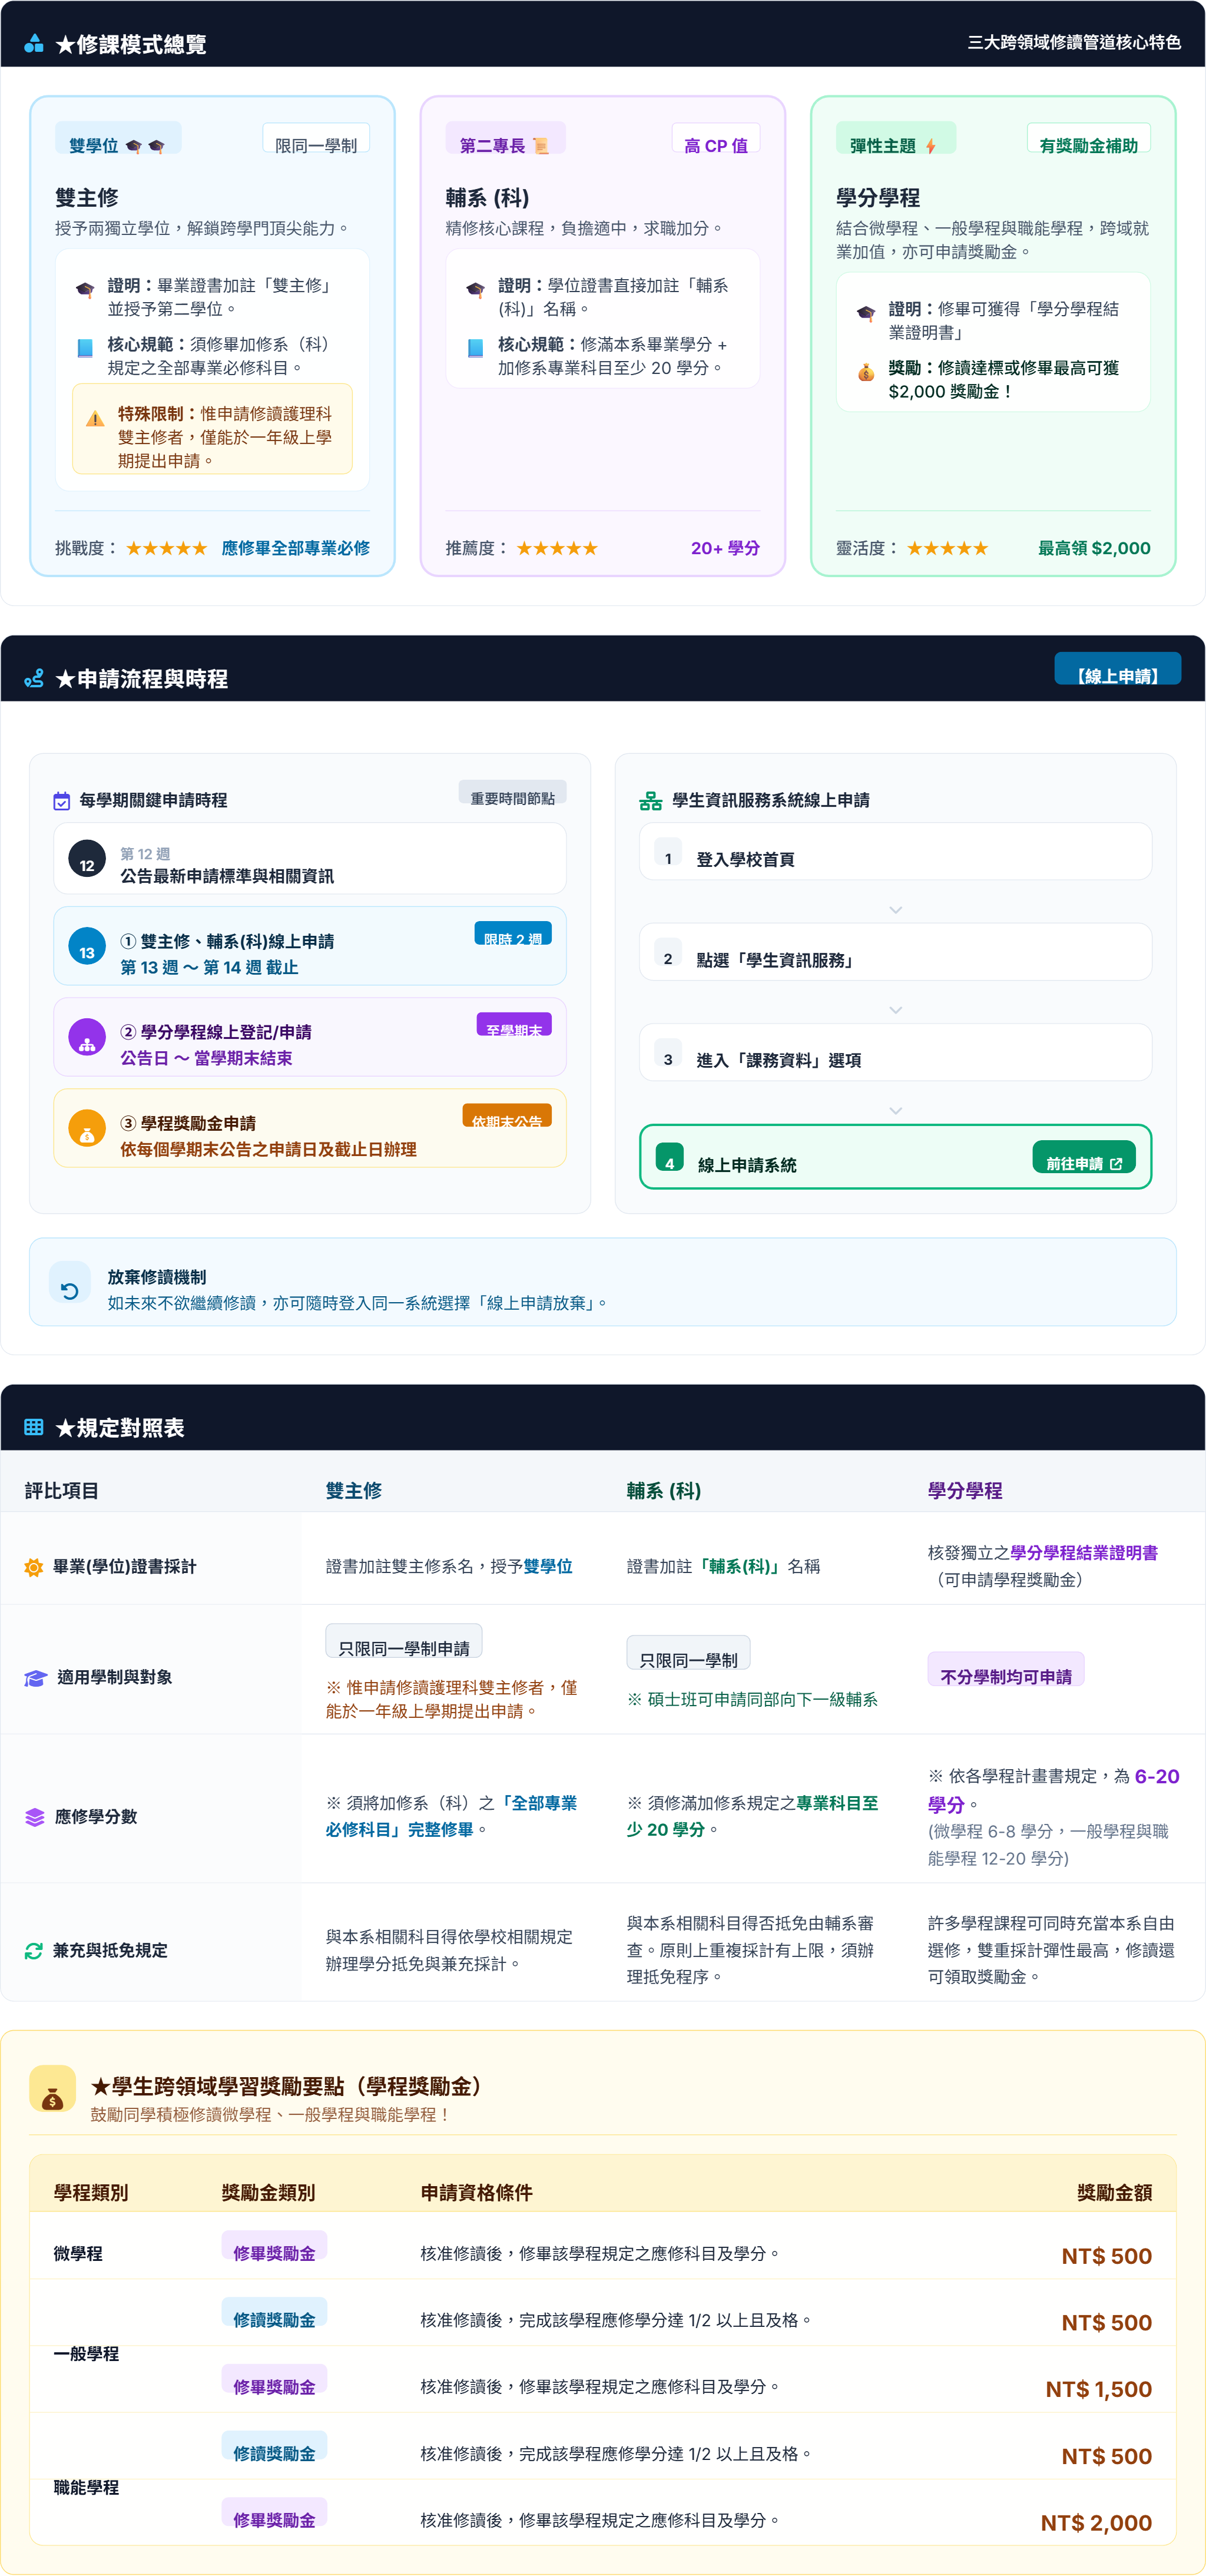Image resolution: width=1206 pixels, height=2576 pixels.
Task: Click the calendar icon beside 每學期關鍵申請時程
Action: point(61,801)
